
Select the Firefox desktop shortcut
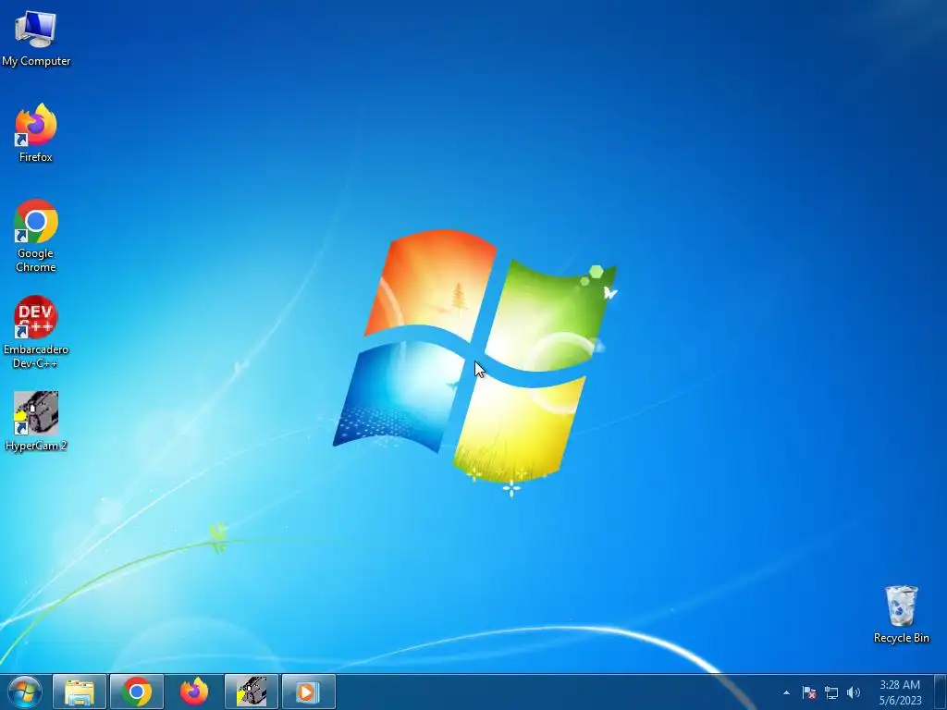coord(36,133)
